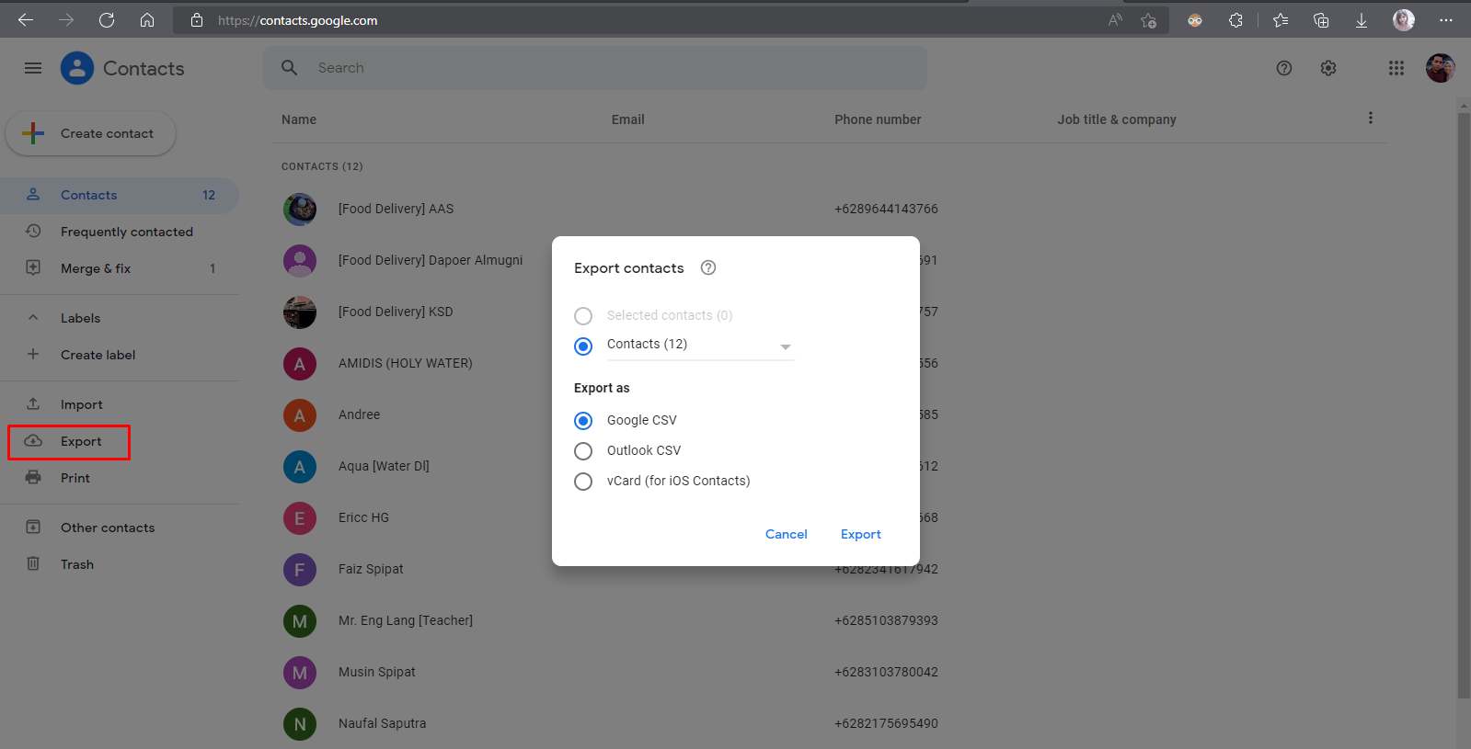Click Create label
Screen dimensions: 1471x749
pos(120,355)
